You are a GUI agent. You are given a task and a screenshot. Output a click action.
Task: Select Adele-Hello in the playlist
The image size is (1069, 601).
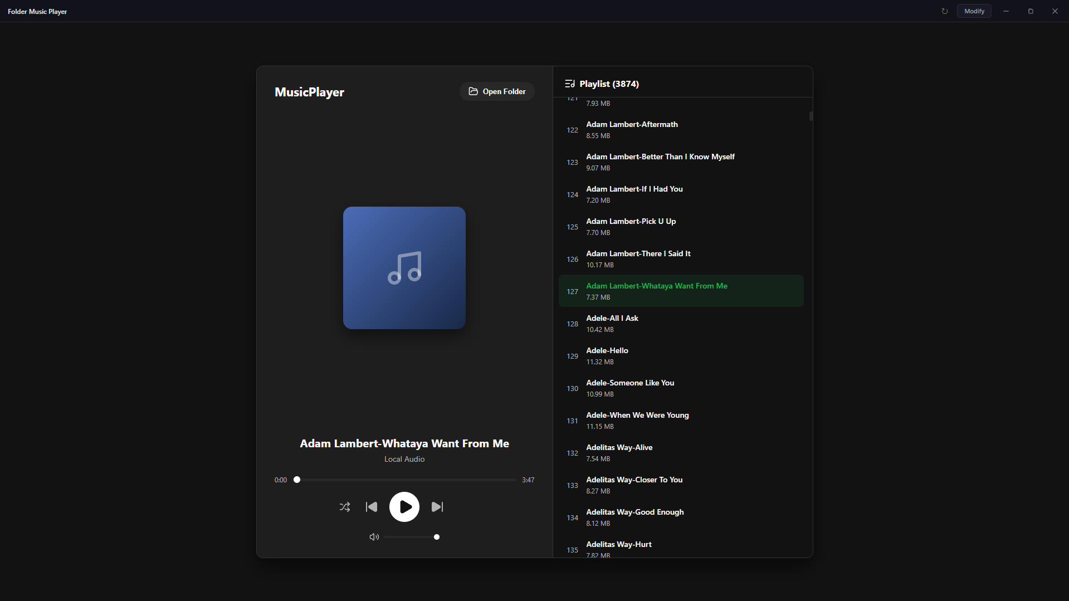pyautogui.click(x=681, y=356)
